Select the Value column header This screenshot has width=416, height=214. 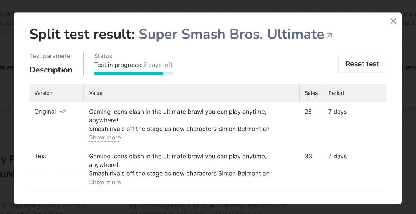pos(96,93)
